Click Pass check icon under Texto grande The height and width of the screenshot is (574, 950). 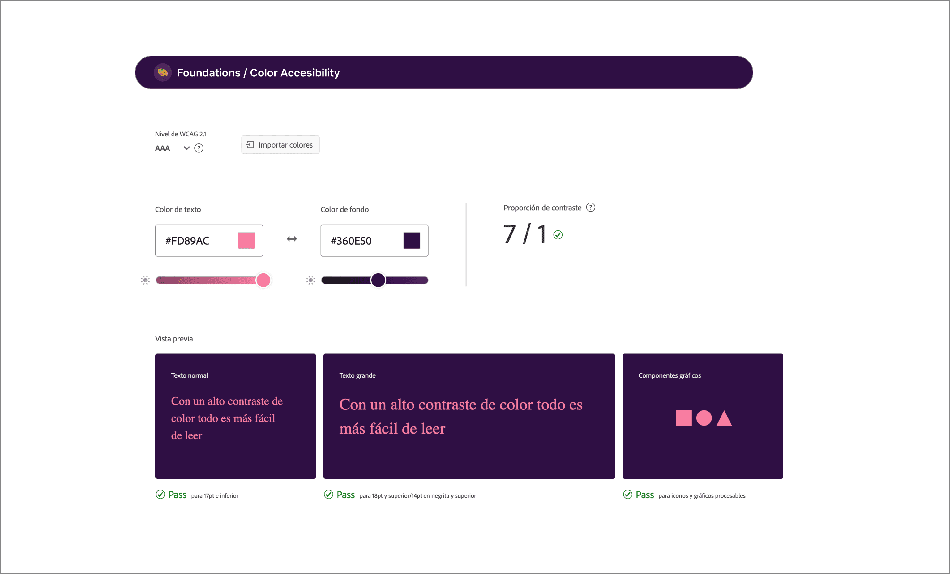[x=328, y=495]
